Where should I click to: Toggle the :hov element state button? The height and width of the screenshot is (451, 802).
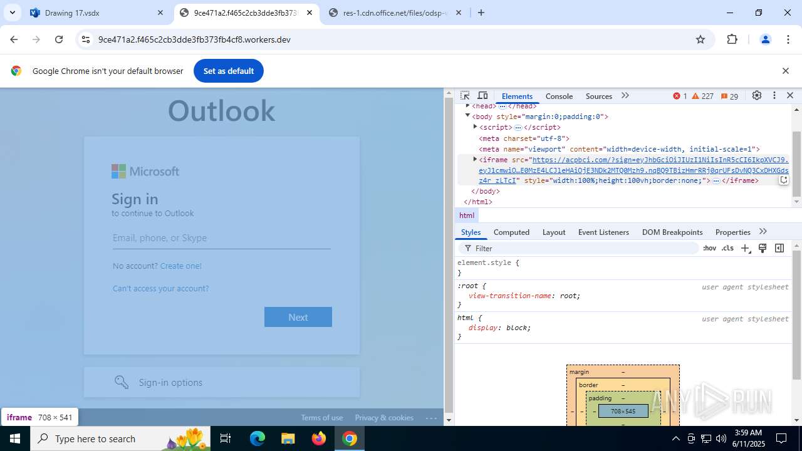point(709,248)
